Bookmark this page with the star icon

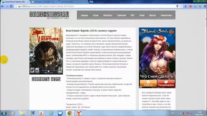[181, 6]
